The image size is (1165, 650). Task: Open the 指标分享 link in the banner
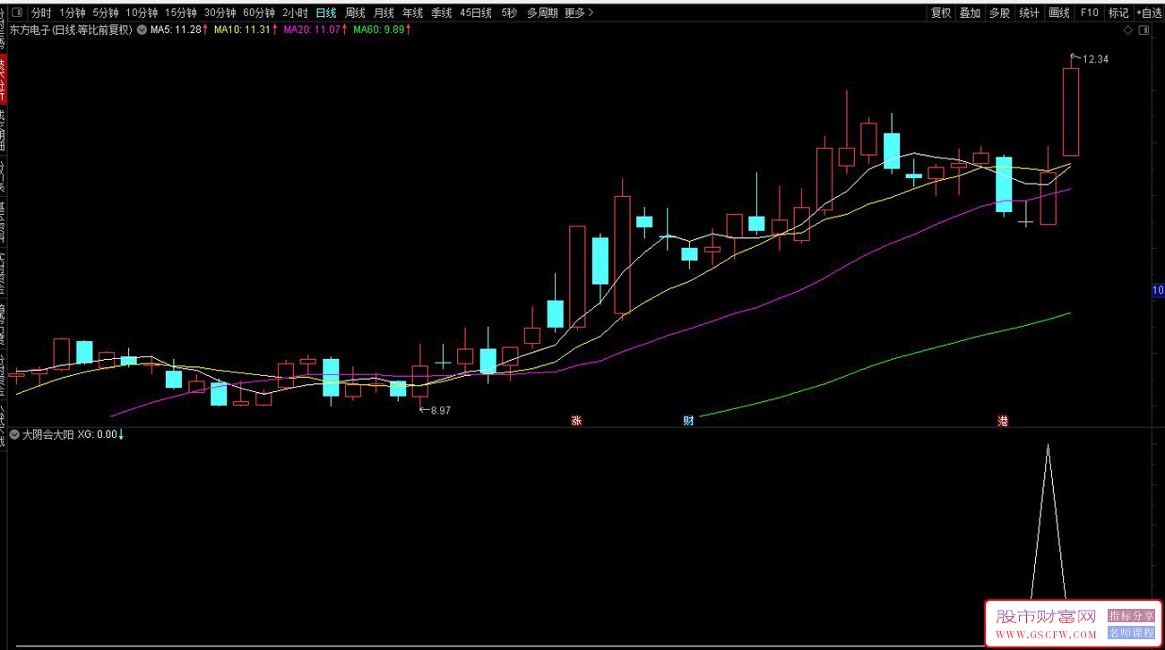pyautogui.click(x=1131, y=616)
